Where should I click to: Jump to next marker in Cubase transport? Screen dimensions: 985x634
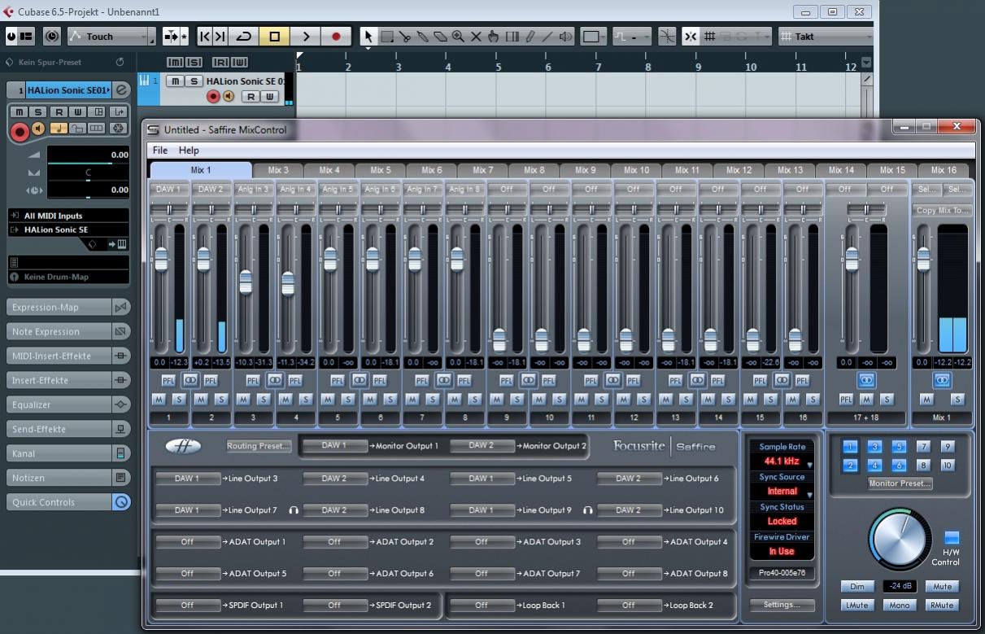point(221,37)
